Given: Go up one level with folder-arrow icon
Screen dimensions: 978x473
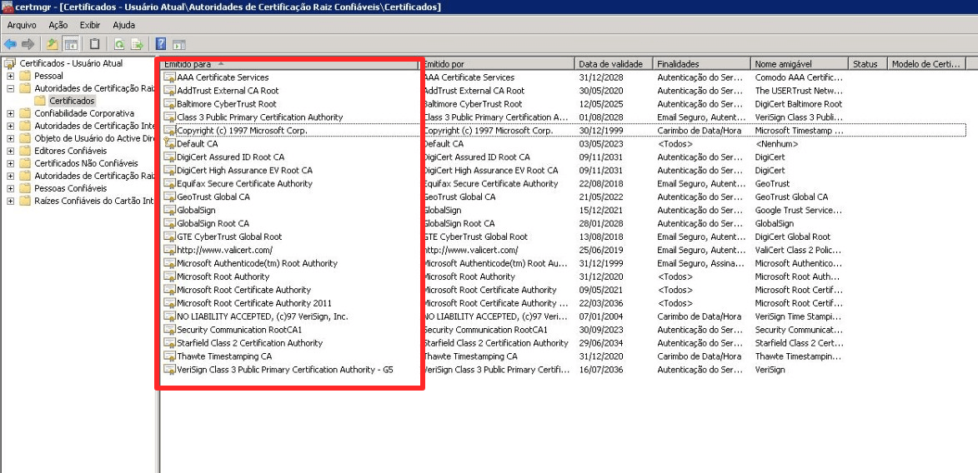Looking at the screenshot, I should tap(53, 44).
